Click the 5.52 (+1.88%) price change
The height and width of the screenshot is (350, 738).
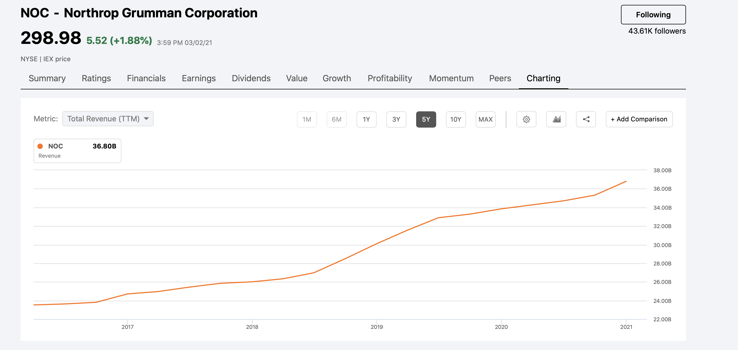pos(119,41)
